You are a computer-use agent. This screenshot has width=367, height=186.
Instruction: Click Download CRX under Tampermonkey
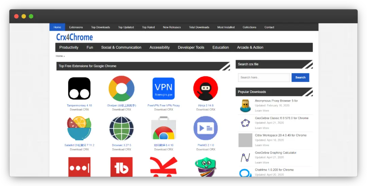tap(79, 110)
